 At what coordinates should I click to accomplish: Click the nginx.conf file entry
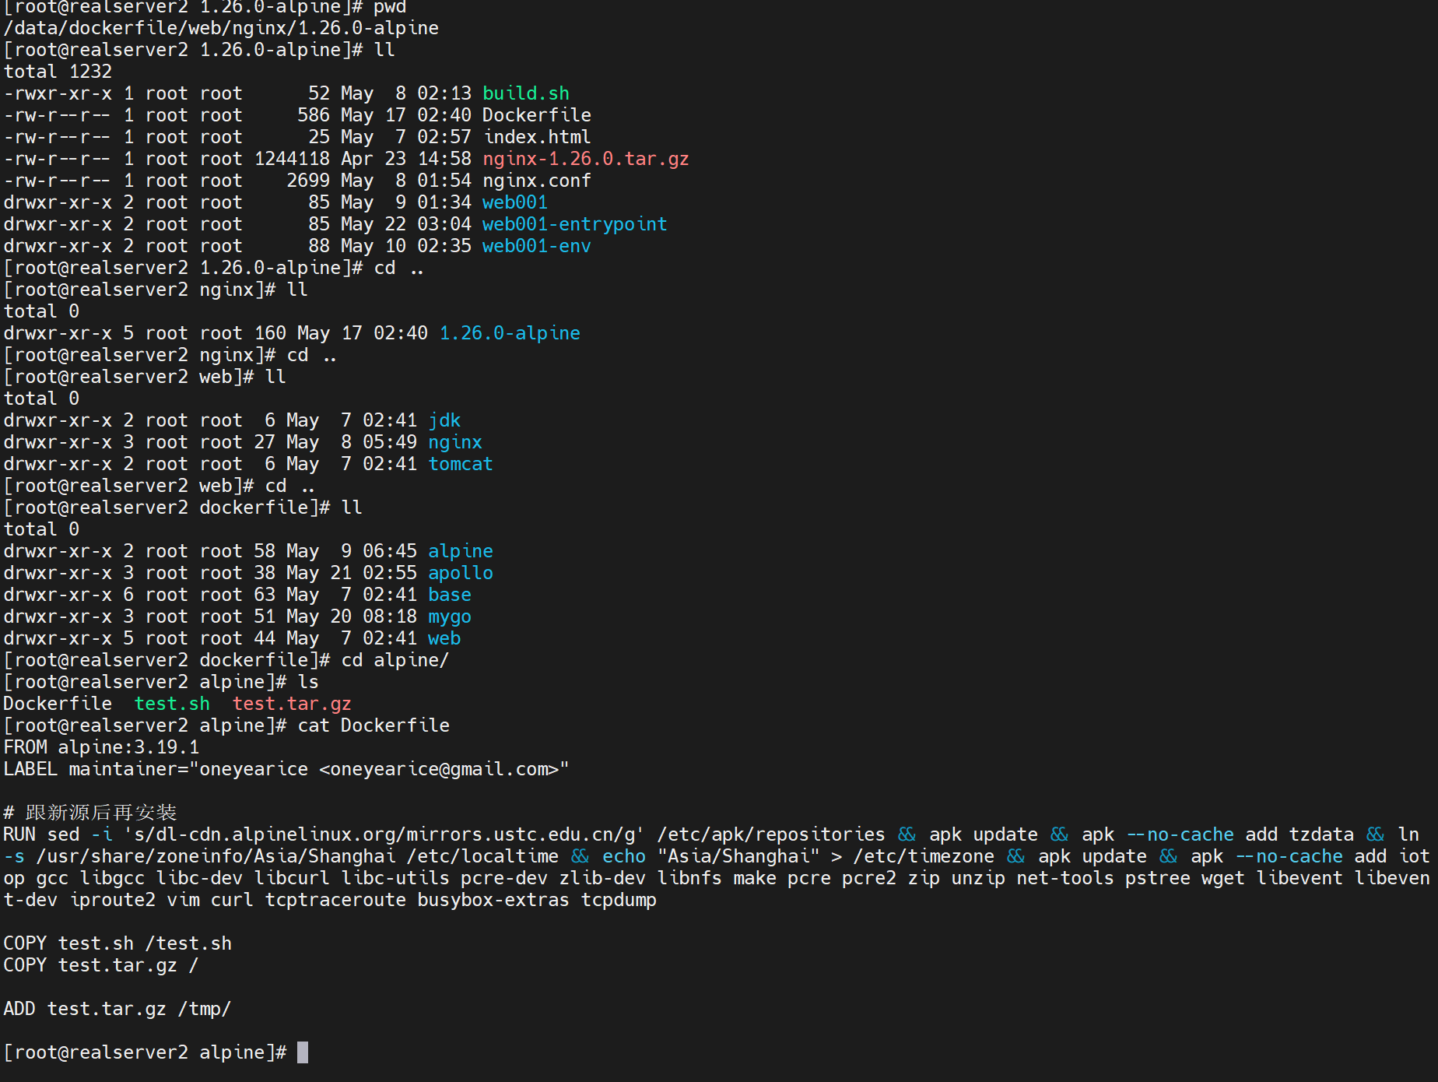coord(536,181)
